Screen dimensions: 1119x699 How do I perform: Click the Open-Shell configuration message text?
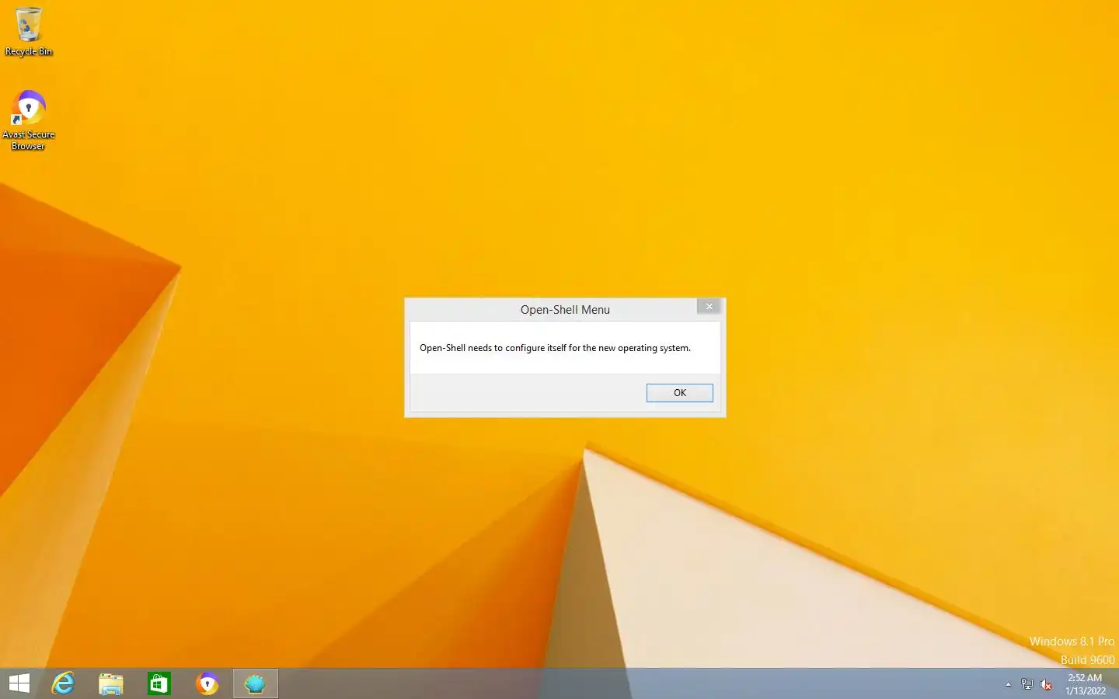click(555, 348)
